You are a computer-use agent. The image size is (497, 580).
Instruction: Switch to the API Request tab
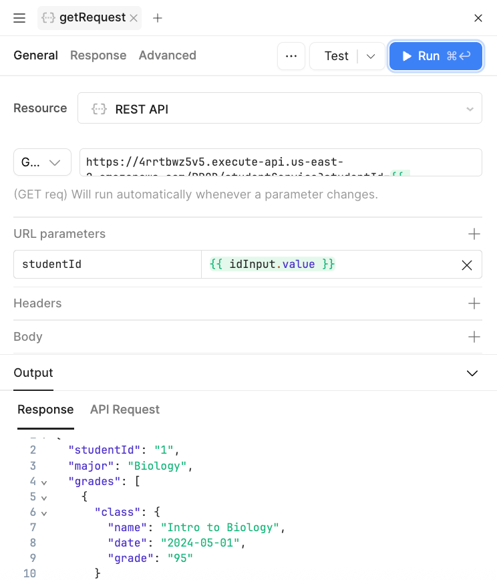124,410
